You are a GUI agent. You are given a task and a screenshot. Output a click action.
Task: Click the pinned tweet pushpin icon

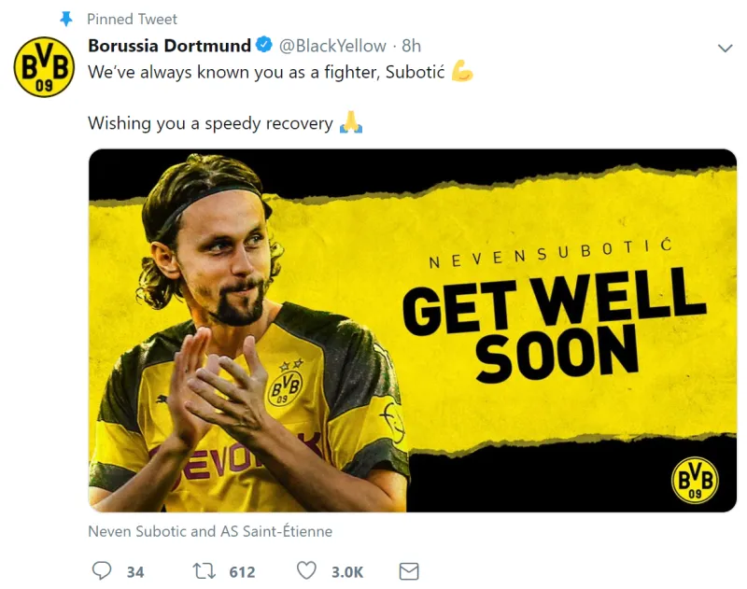pos(66,19)
